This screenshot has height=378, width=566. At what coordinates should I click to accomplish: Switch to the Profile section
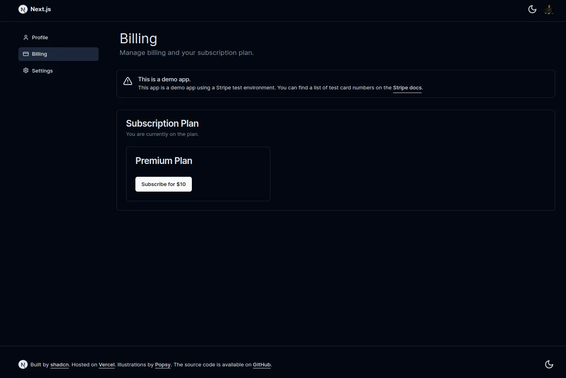(x=40, y=37)
